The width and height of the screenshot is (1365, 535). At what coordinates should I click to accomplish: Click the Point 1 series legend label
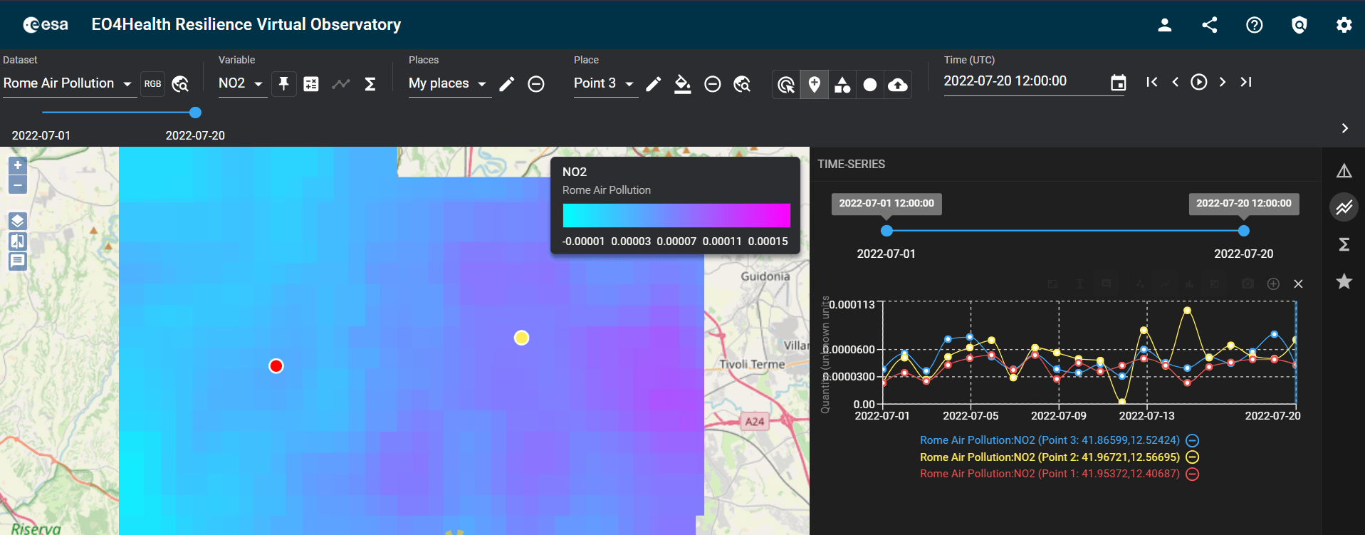click(1050, 474)
